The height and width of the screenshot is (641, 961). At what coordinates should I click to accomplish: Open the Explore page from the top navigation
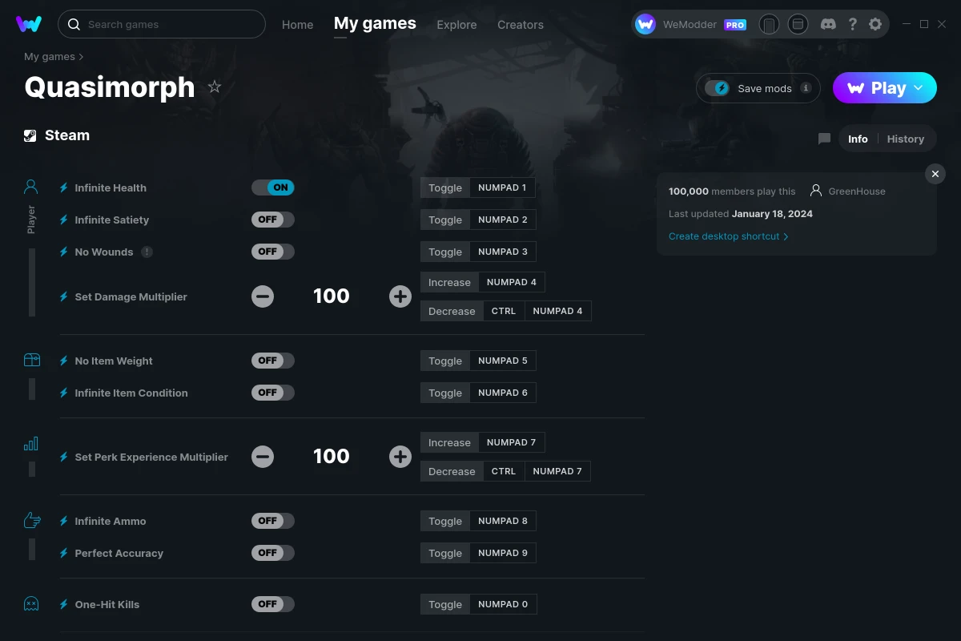[x=456, y=25]
